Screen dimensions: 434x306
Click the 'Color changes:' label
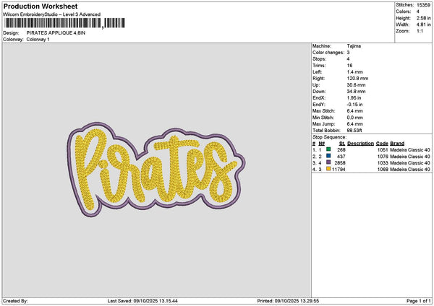[x=328, y=53]
